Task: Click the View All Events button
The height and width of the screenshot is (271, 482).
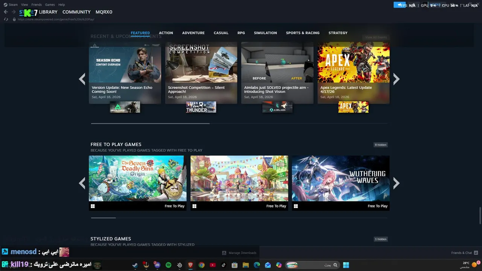Action: pyautogui.click(x=376, y=37)
